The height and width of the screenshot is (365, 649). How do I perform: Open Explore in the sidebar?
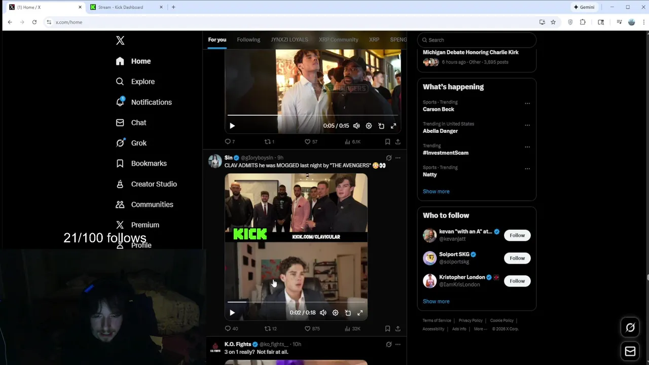(x=135, y=82)
